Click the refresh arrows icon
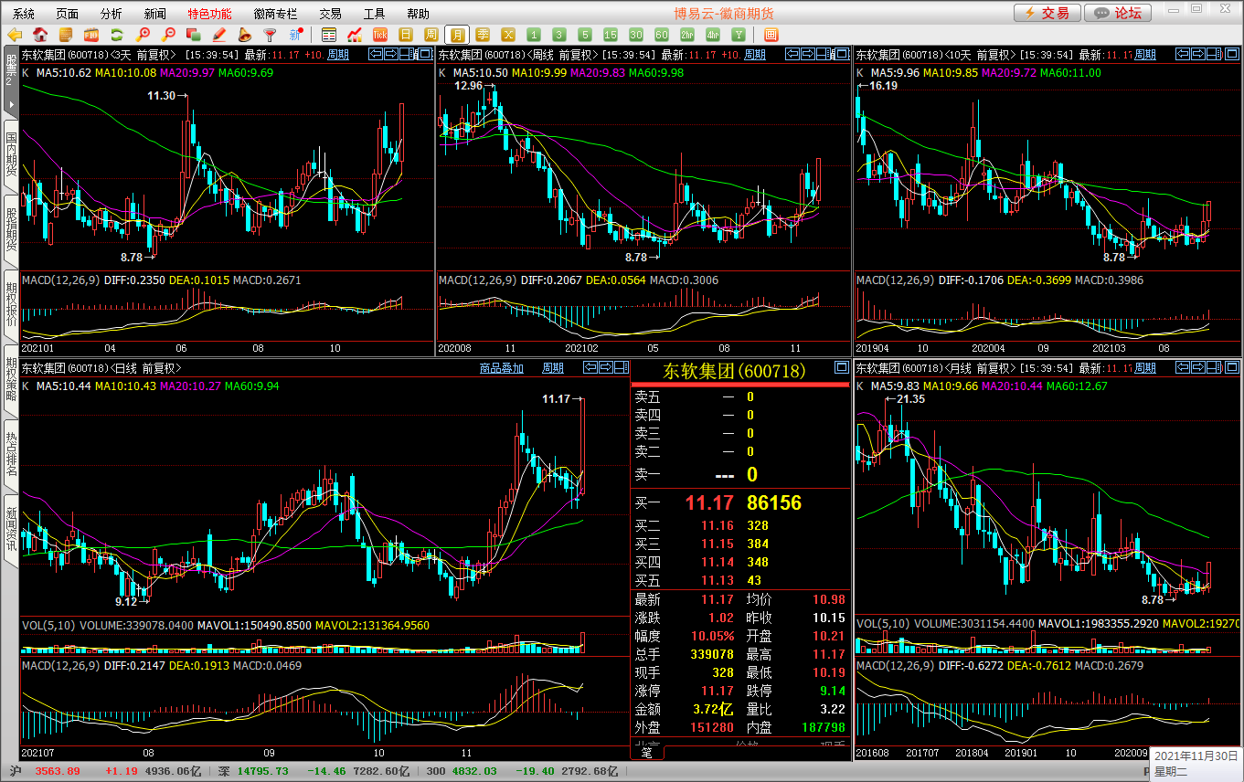The width and height of the screenshot is (1244, 782). (x=117, y=35)
